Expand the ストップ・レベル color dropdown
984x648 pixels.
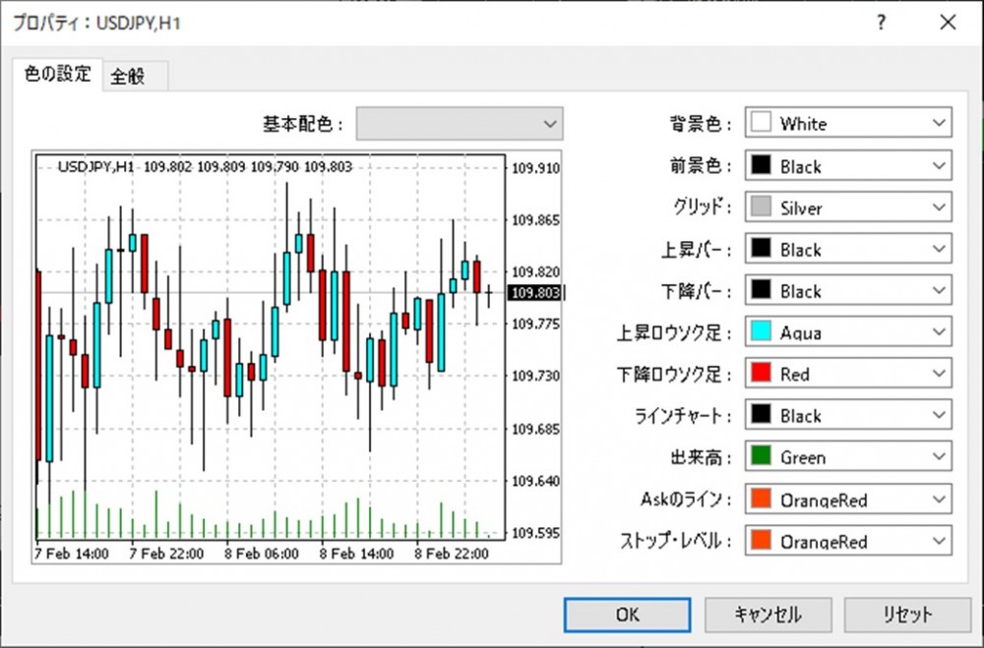(848, 541)
